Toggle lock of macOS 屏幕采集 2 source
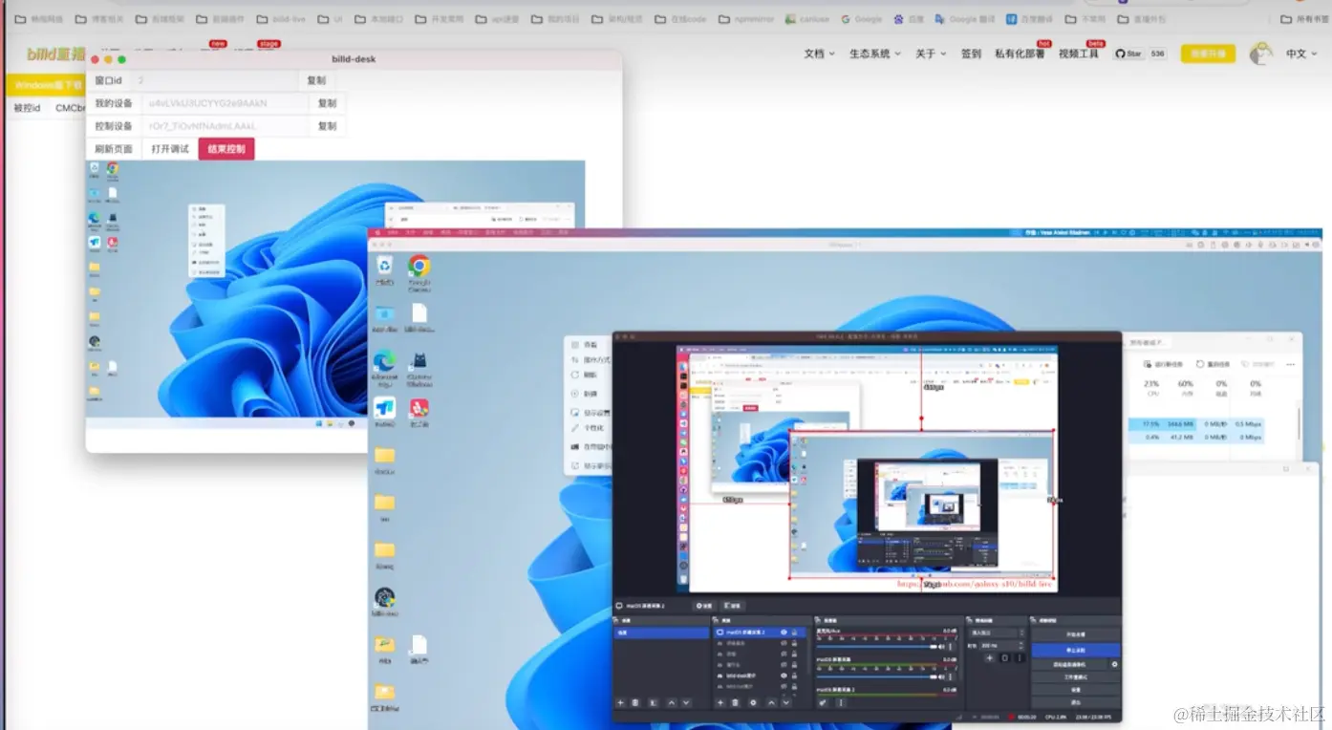The width and height of the screenshot is (1332, 730). pyautogui.click(x=794, y=632)
